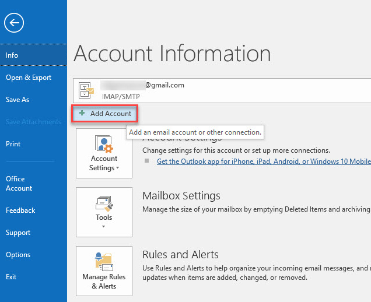Viewport: 371px width, 302px height.
Task: Open Manage Rules & Alerts button label
Action: coord(104,282)
